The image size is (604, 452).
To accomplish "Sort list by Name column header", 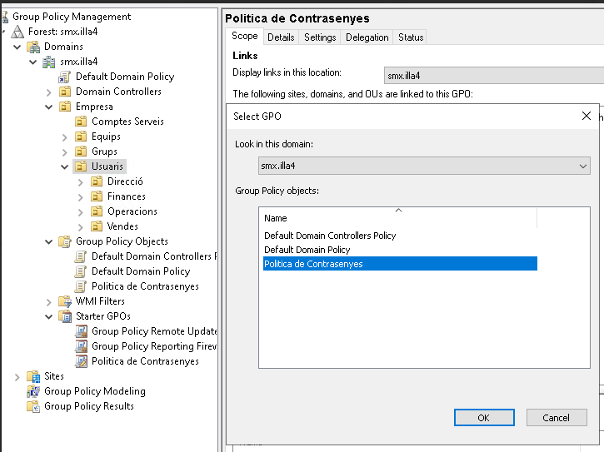I will pyautogui.click(x=397, y=218).
